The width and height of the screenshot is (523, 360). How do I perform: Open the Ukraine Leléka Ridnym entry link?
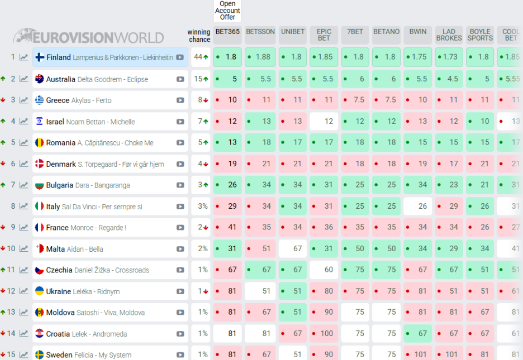[x=111, y=291]
